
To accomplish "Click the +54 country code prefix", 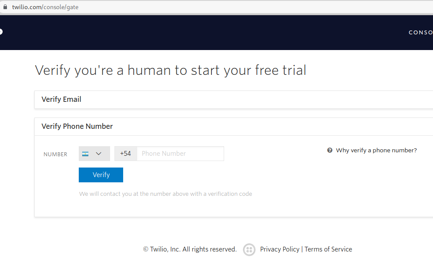I will point(125,154).
